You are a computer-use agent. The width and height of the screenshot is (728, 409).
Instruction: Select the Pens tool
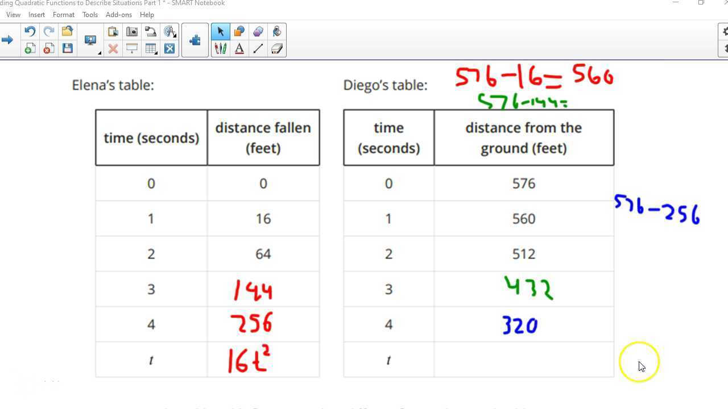click(x=221, y=48)
